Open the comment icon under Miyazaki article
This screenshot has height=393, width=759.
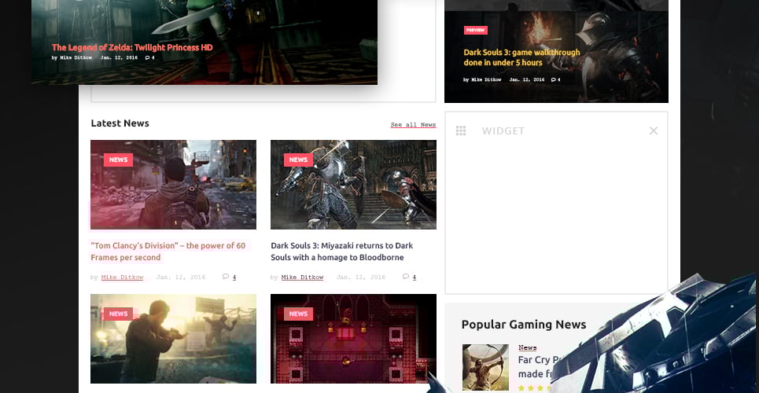pyautogui.click(x=406, y=277)
